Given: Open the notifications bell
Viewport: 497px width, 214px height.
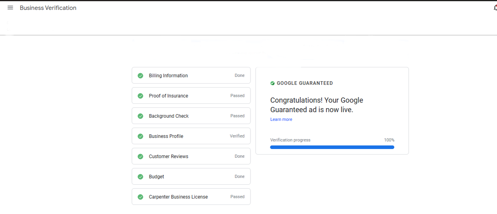Looking at the screenshot, I should pos(495,8).
